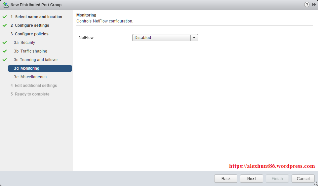Click the 'Controls NetFlow configuration.' description

pyautogui.click(x=105, y=21)
